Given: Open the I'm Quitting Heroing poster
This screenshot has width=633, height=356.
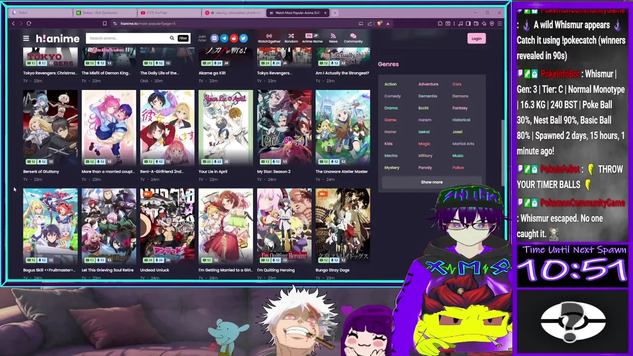Looking at the screenshot, I should [x=284, y=226].
